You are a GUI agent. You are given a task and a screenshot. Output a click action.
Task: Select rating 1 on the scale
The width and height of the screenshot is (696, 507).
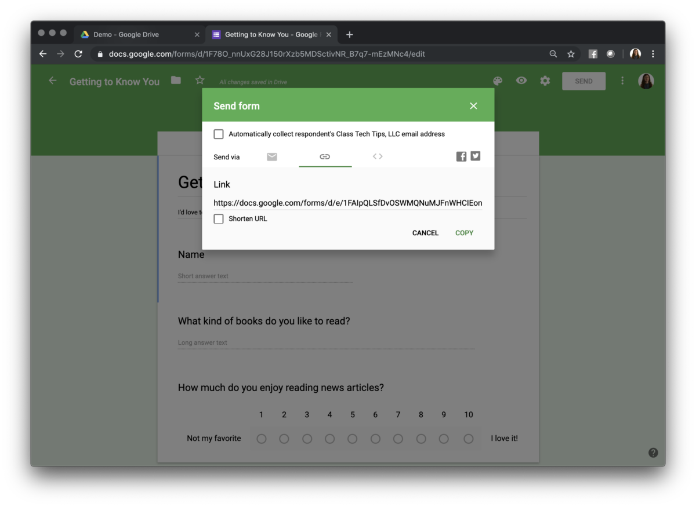tap(262, 439)
